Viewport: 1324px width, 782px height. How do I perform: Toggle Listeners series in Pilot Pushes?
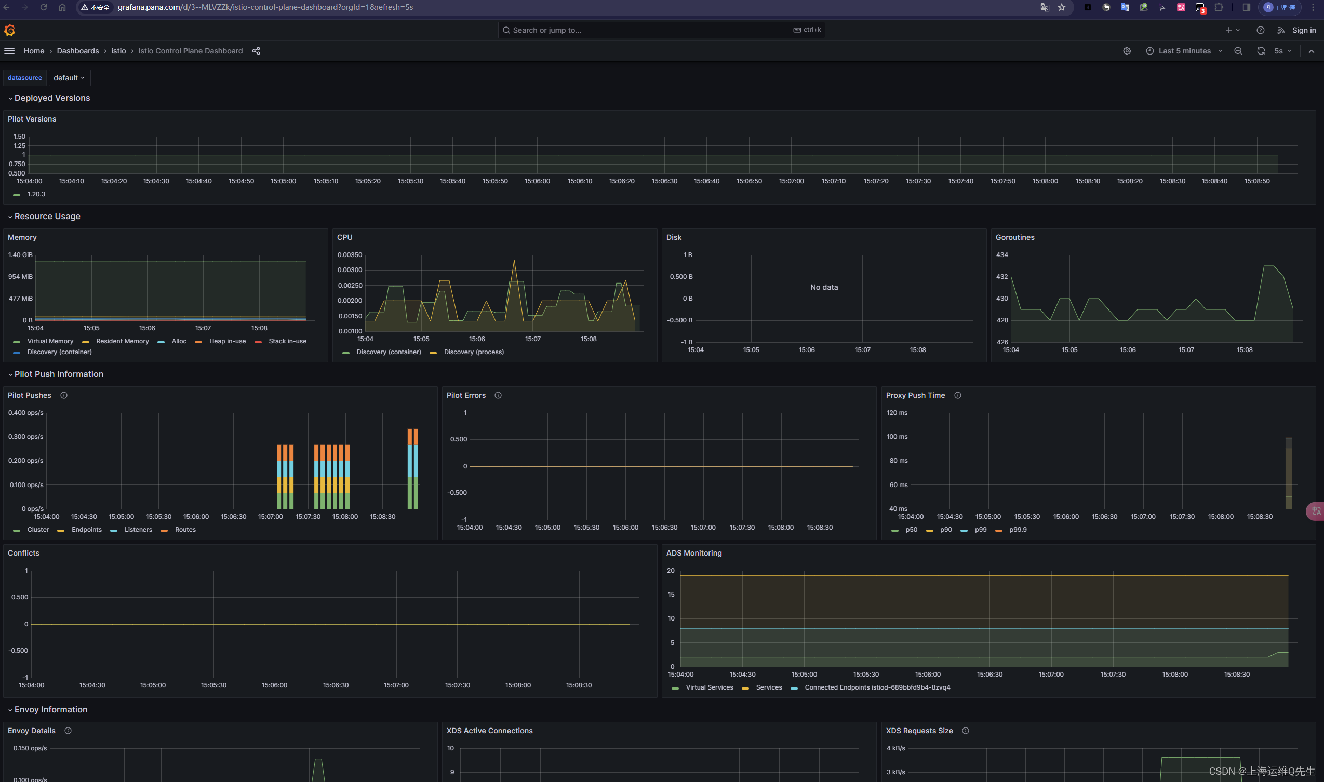point(138,530)
